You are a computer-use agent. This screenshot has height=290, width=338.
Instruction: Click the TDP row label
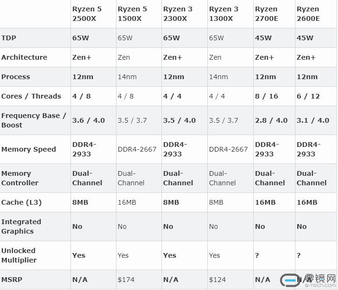pos(9,38)
